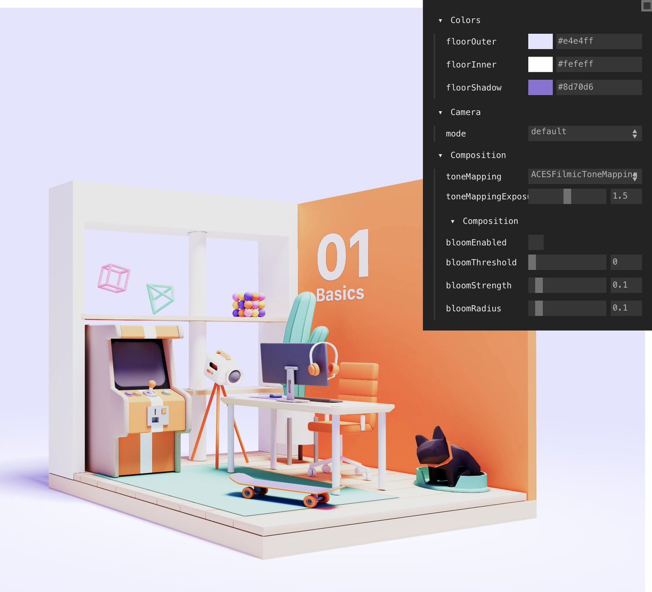
Task: Edit the floorShadow hex field #8d70d6
Action: pos(599,87)
